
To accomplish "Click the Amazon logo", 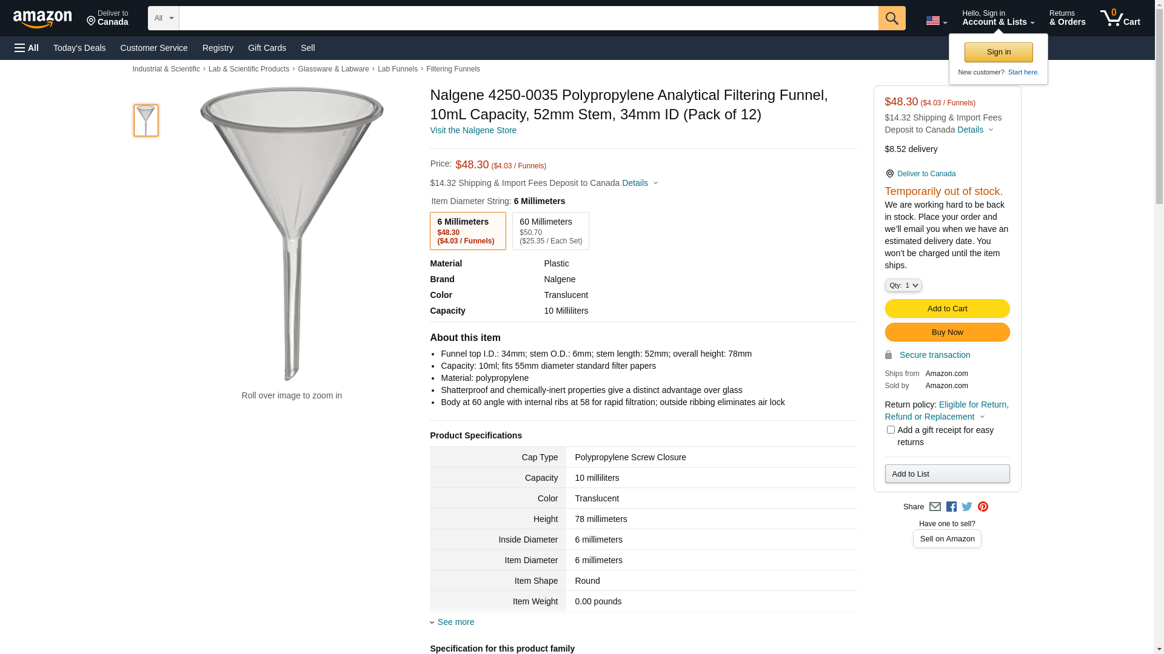I will [42, 19].
